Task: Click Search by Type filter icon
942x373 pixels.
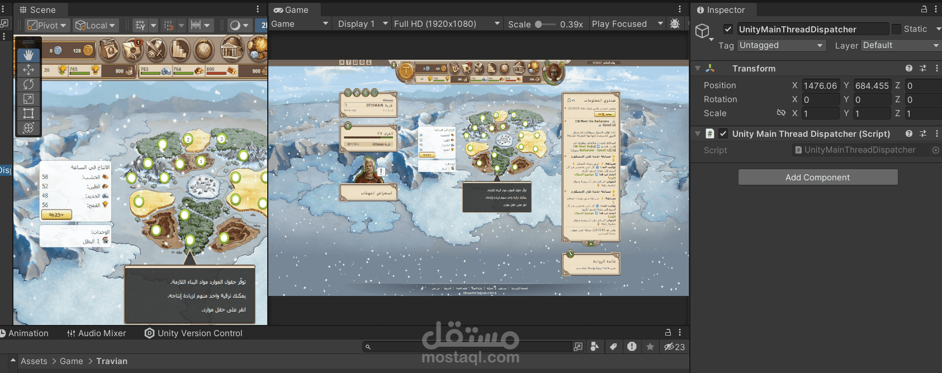Action: tap(595, 347)
